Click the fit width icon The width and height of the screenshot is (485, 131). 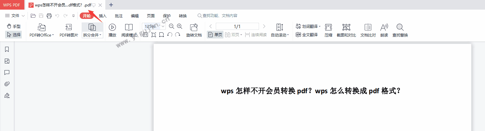162,35
